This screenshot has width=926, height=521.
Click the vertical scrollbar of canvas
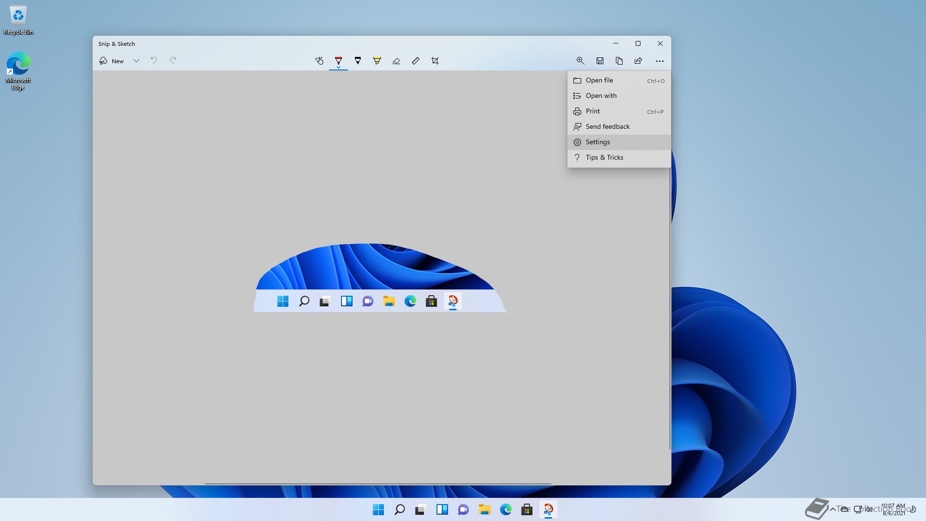[x=670, y=309]
